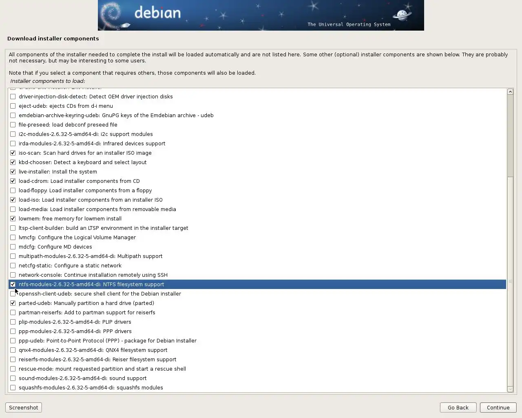Check ltsp-client-builder checkbox
The height and width of the screenshot is (418, 522).
tap(13, 228)
